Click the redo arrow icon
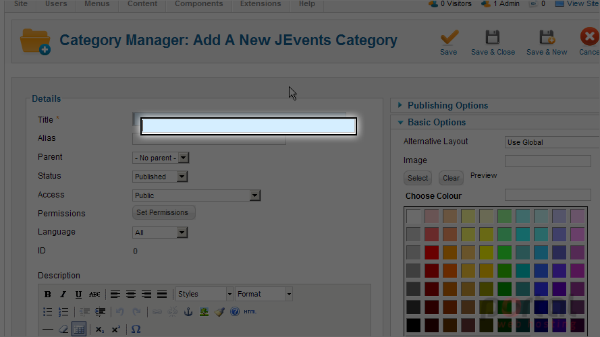Viewport: 600px width, 337px height. coord(136,312)
